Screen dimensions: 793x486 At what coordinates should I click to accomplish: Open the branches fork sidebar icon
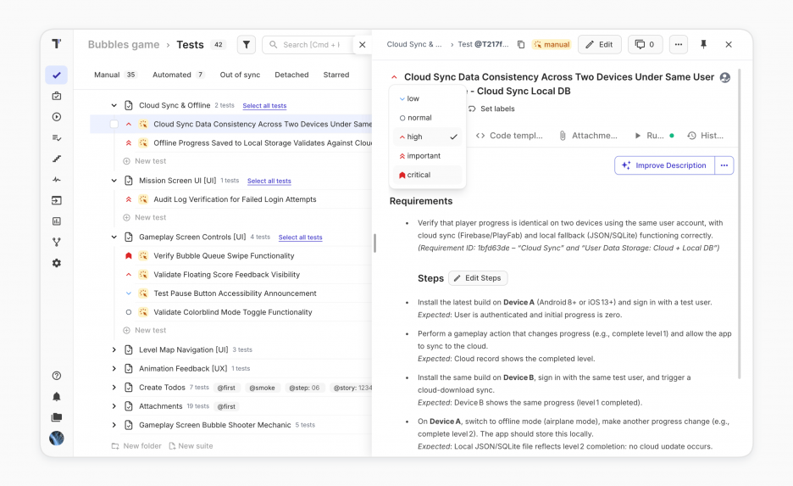click(57, 243)
